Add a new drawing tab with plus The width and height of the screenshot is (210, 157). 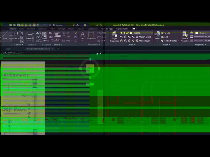point(58,49)
